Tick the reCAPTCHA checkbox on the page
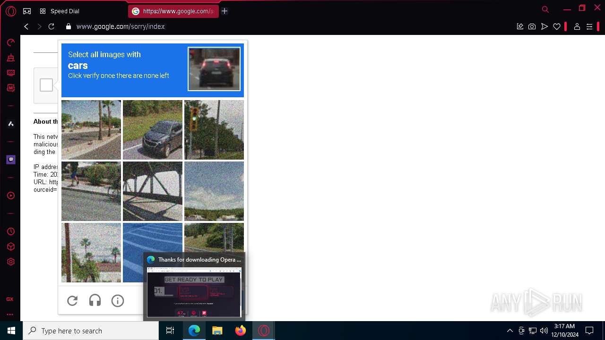The image size is (605, 340). (46, 85)
